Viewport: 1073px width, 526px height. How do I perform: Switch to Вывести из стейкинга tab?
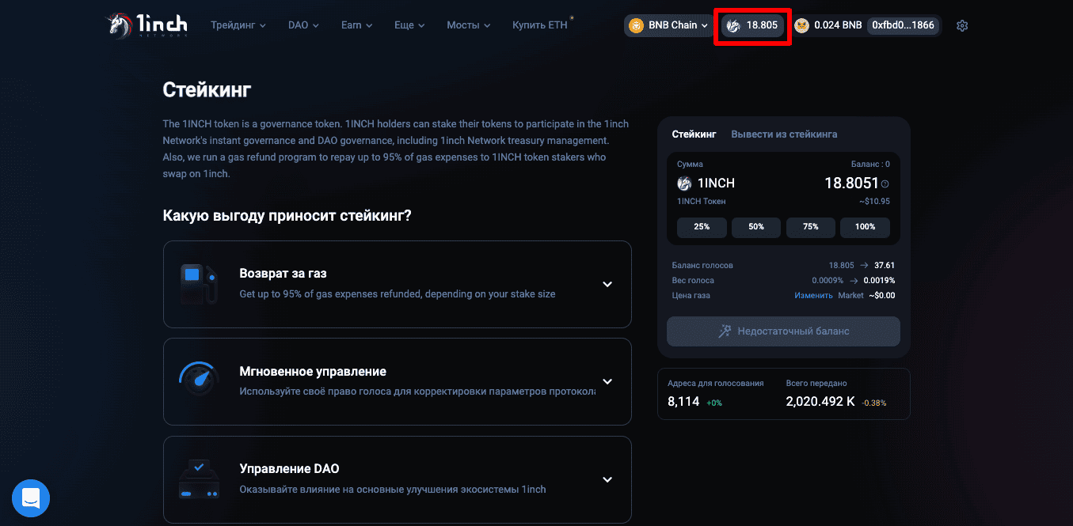pos(784,134)
